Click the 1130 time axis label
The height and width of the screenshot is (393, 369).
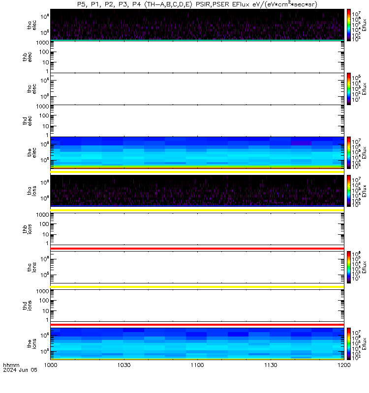(x=271, y=365)
